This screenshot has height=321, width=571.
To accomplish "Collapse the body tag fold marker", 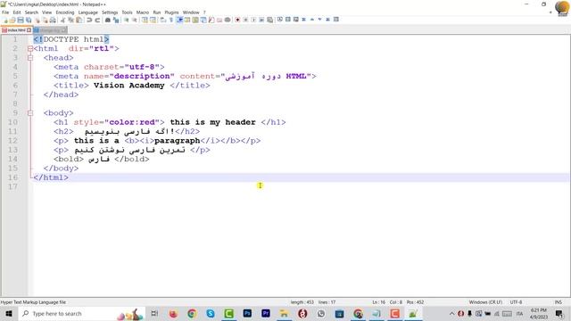I will 30,113.
